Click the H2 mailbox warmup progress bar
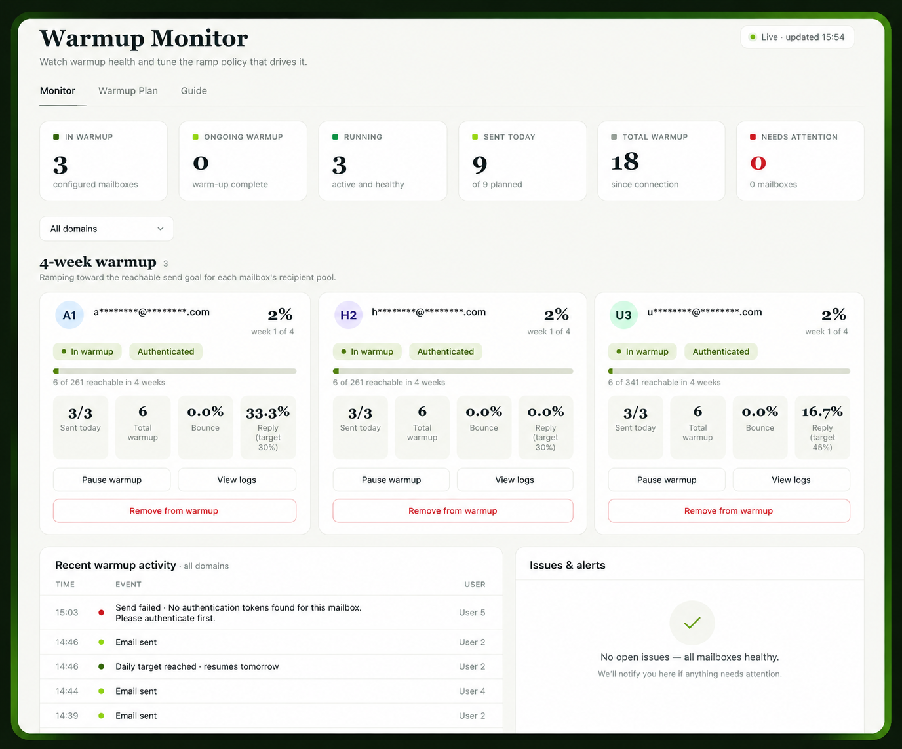Image resolution: width=902 pixels, height=749 pixels. (453, 371)
